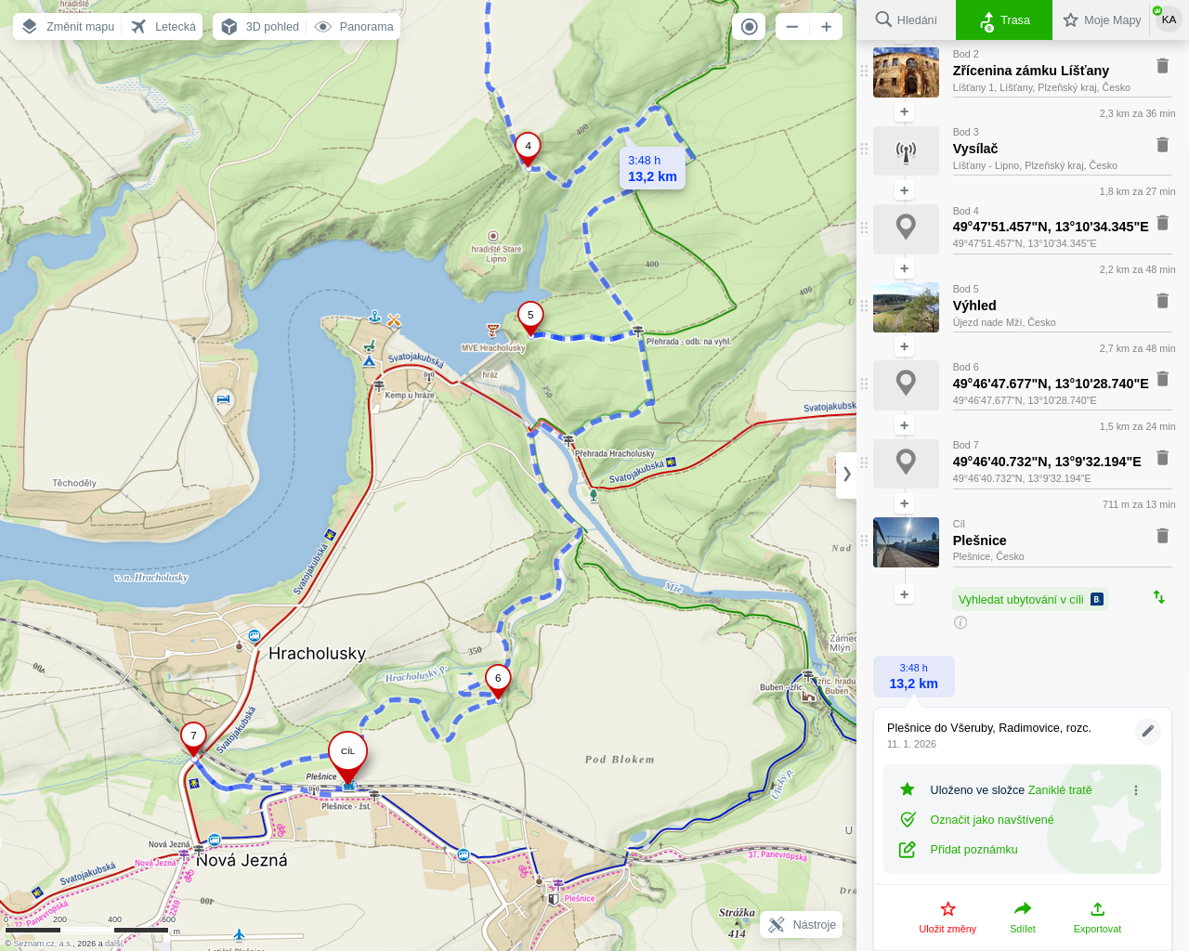Click the Zřícenina zámku Líšťany thumbnail
Screen dimensions: 1189x951
[906, 72]
